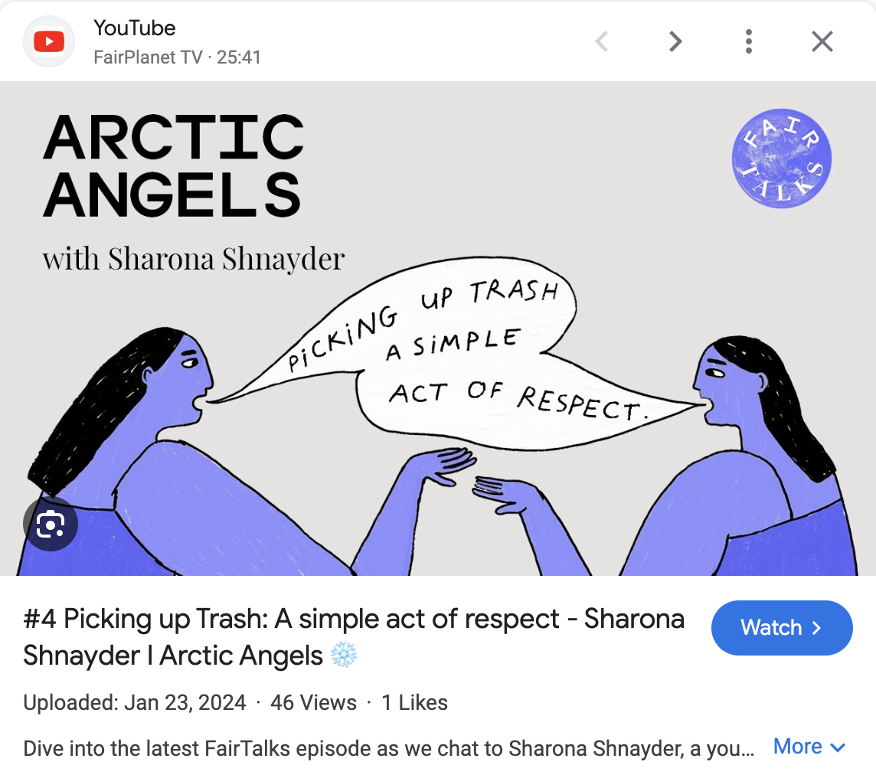Click the Uploaded Jan 23, 2024 date text
Viewport: 876px width, 775px height.
click(x=135, y=702)
